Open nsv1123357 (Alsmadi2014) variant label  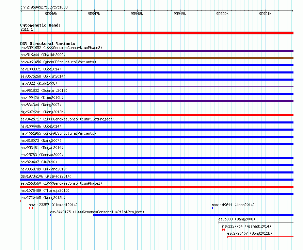click(x=53, y=205)
